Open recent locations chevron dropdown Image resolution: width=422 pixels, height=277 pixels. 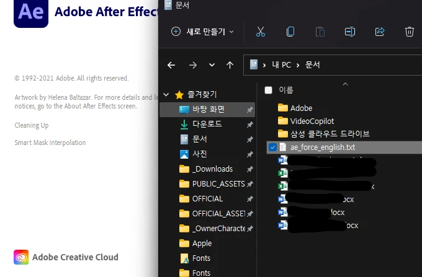coord(212,65)
